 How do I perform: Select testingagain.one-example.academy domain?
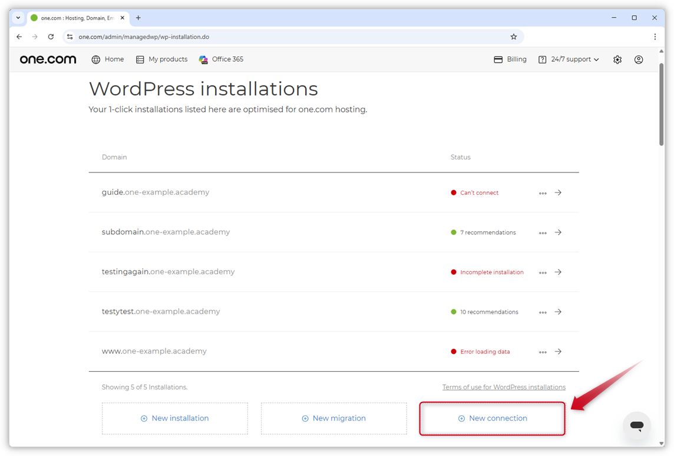point(168,272)
